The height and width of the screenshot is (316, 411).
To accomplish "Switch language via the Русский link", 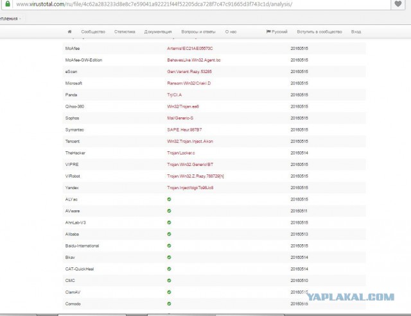I will (x=279, y=31).
